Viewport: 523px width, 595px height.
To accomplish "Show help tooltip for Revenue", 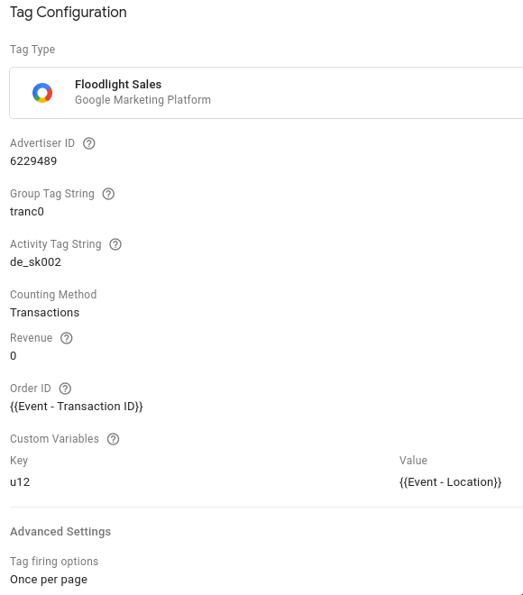I will (67, 338).
